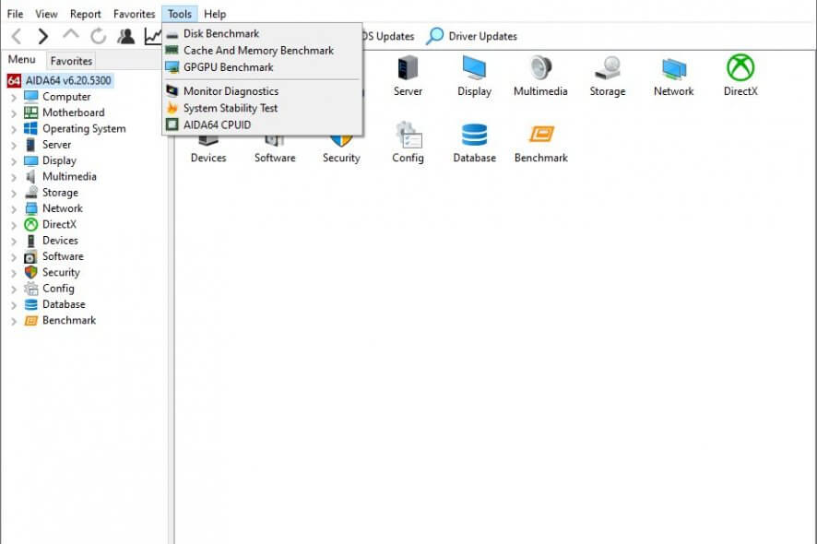Open the Database icon in main pane
The image size is (817, 544).
coord(474,136)
